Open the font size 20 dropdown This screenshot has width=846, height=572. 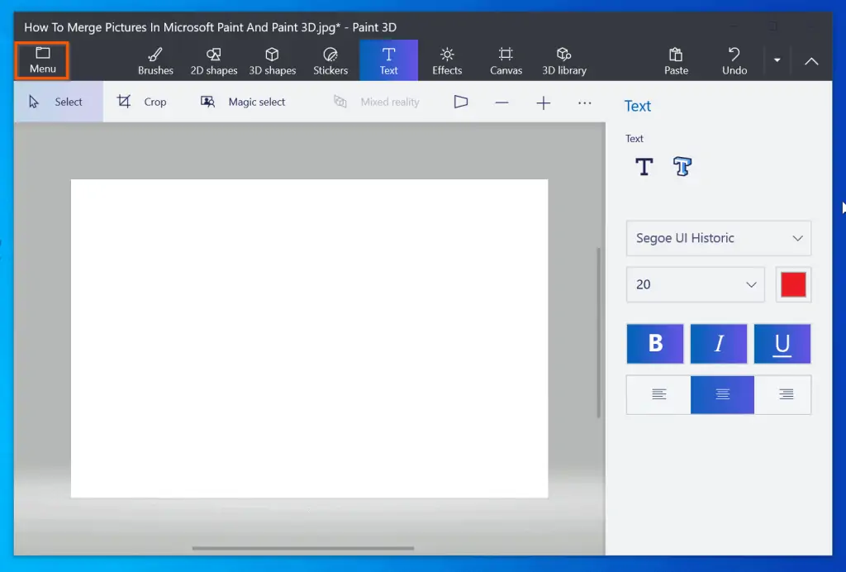[x=696, y=284]
